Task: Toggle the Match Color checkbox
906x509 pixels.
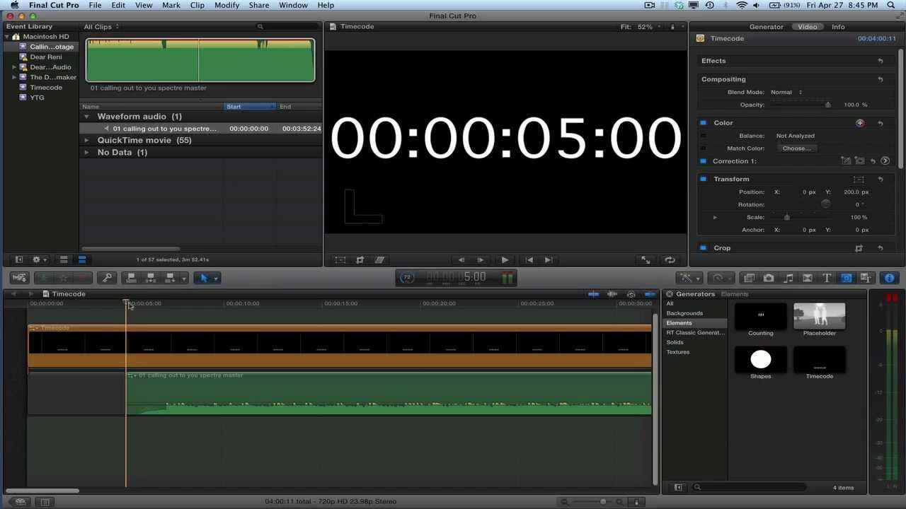Action: pos(703,148)
